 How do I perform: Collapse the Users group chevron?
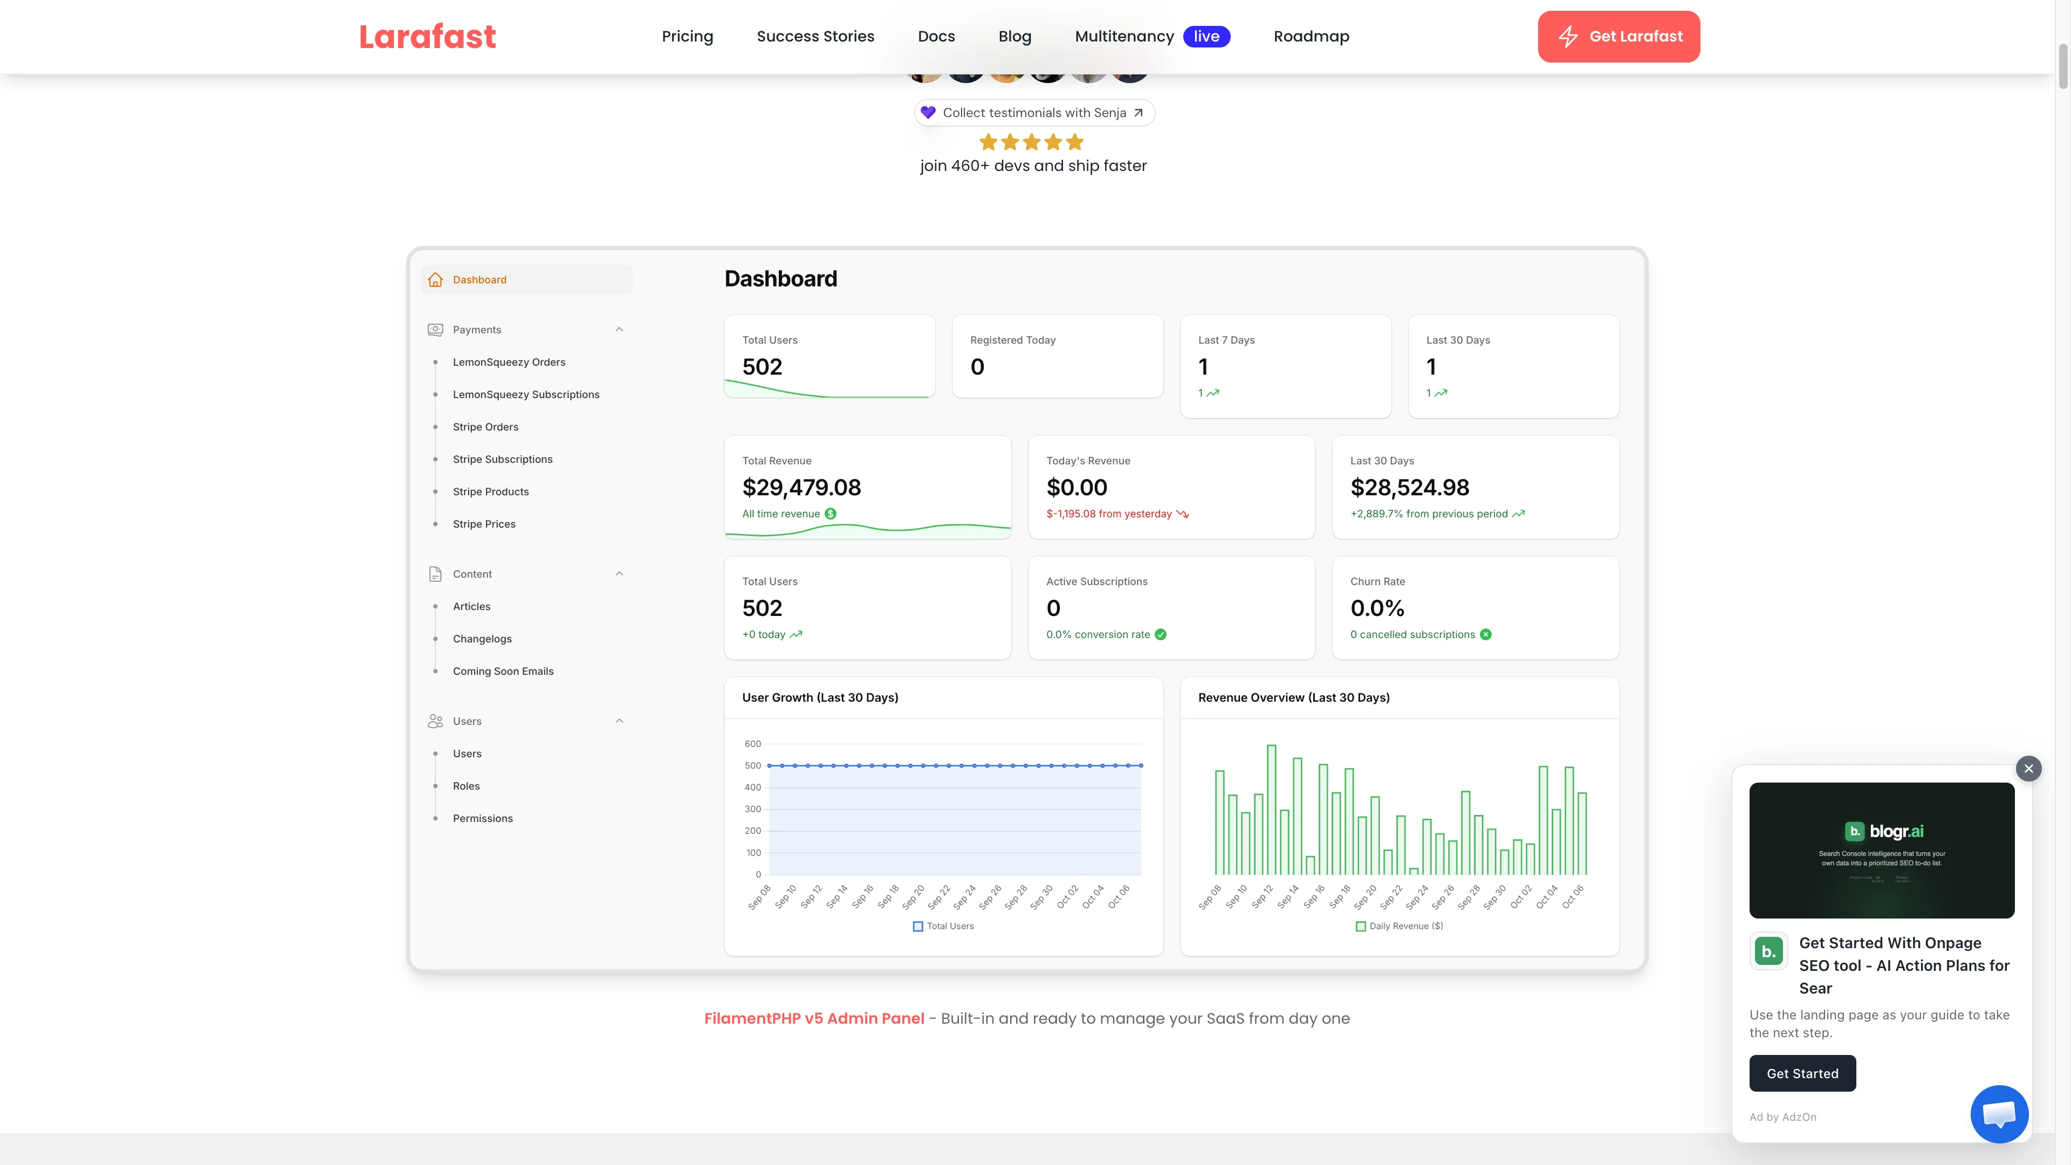coord(619,721)
